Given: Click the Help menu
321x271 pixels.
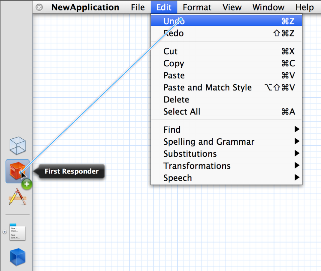Looking at the screenshot, I should 304,7.
